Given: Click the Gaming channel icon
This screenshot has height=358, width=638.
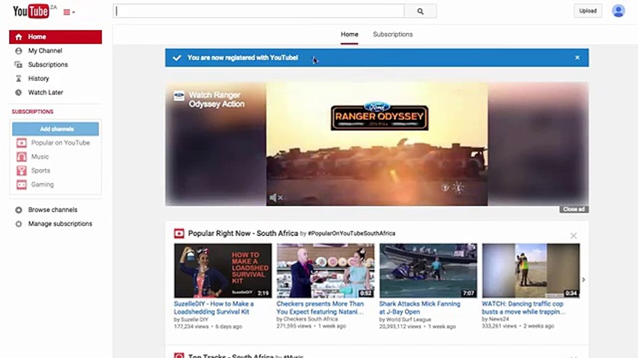Looking at the screenshot, I should 21,184.
